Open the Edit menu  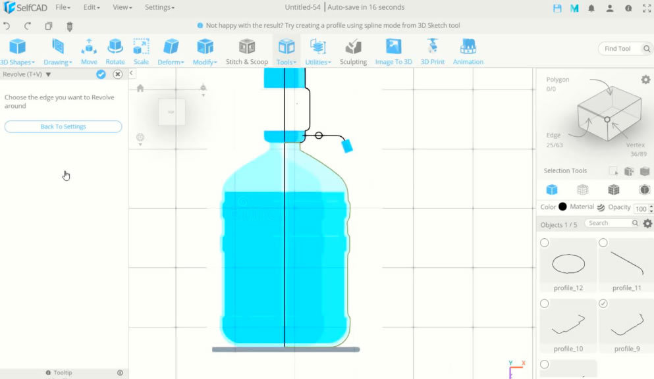click(92, 7)
